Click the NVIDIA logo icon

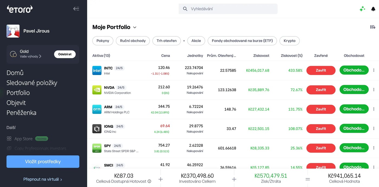click(x=97, y=90)
